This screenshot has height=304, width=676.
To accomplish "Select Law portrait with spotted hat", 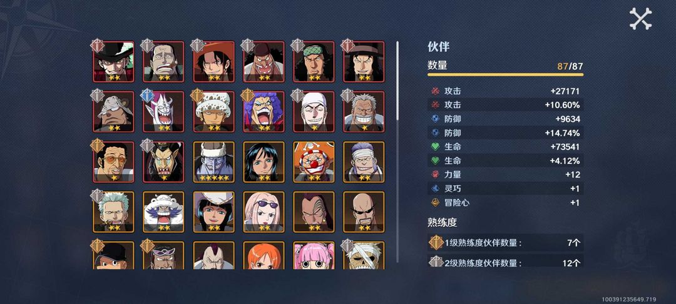I will point(213,111).
